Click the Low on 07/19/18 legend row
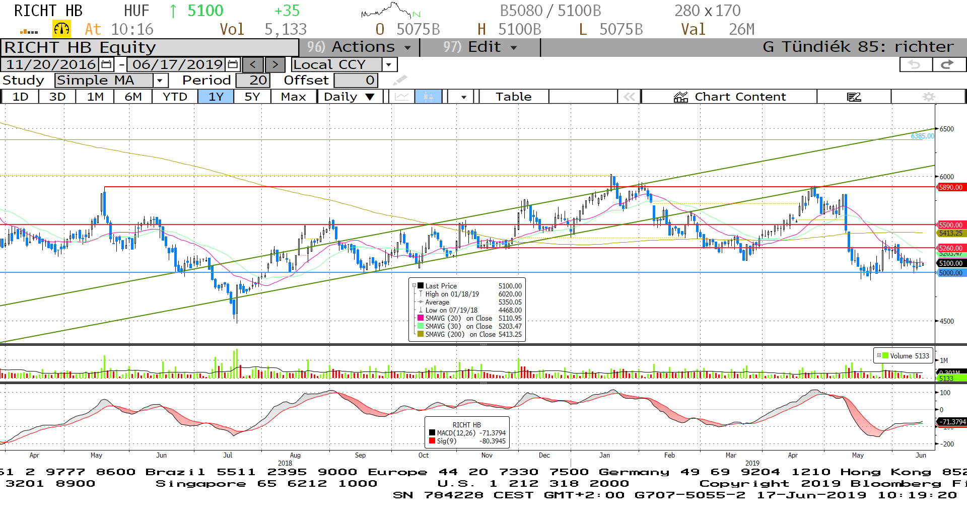The image size is (967, 523). point(471,310)
